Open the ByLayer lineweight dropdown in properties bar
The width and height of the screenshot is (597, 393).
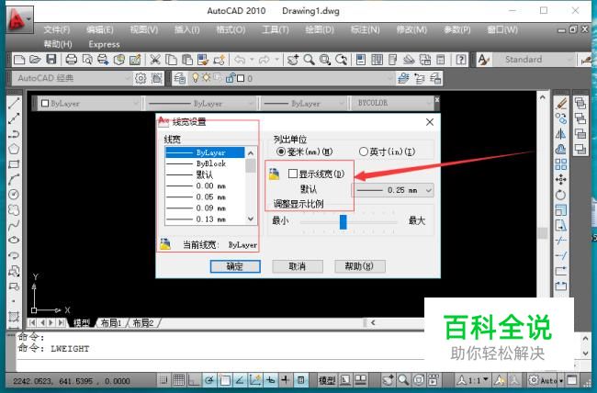click(x=304, y=103)
